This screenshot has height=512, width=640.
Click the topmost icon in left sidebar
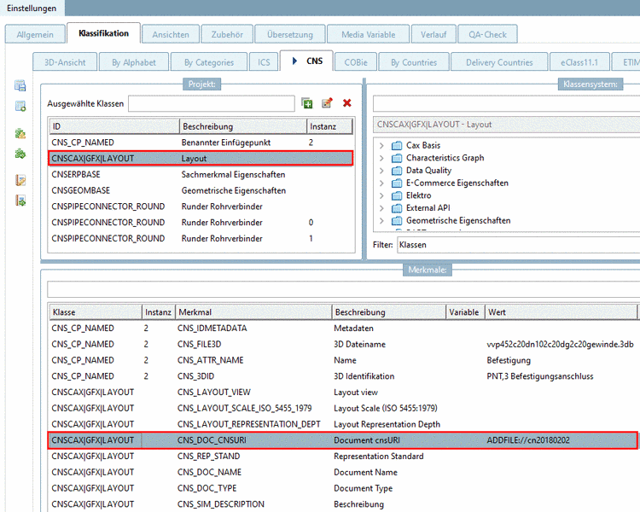20,86
